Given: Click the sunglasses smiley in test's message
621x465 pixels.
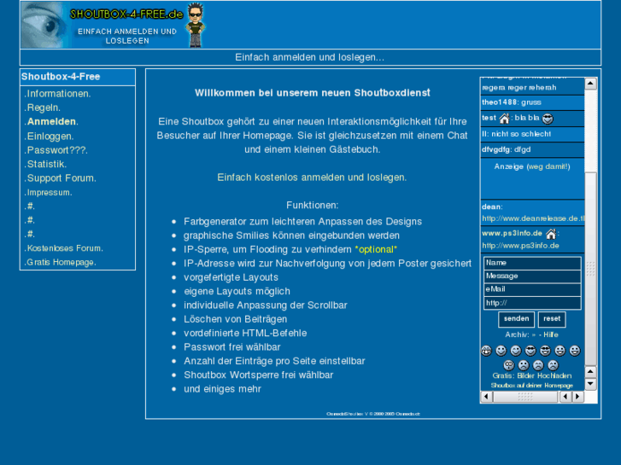Looking at the screenshot, I should (x=548, y=119).
